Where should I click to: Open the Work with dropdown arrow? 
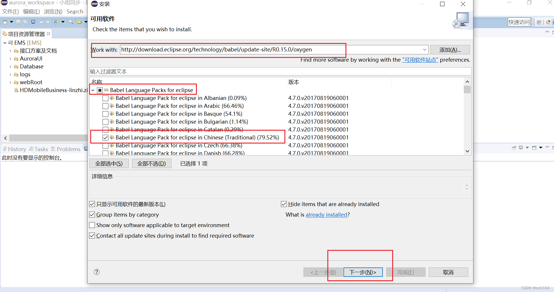(425, 50)
